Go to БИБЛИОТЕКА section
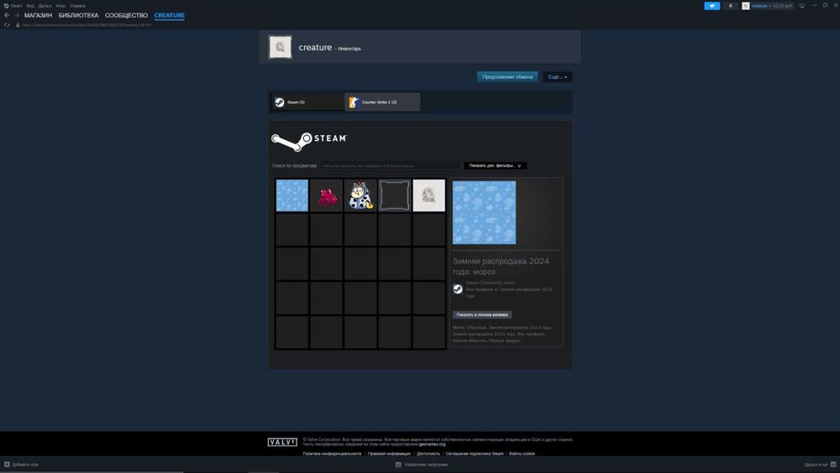The image size is (840, 473). (78, 16)
